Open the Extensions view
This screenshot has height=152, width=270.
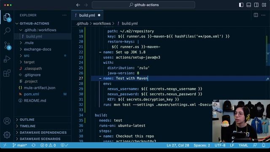[x=7, y=73]
